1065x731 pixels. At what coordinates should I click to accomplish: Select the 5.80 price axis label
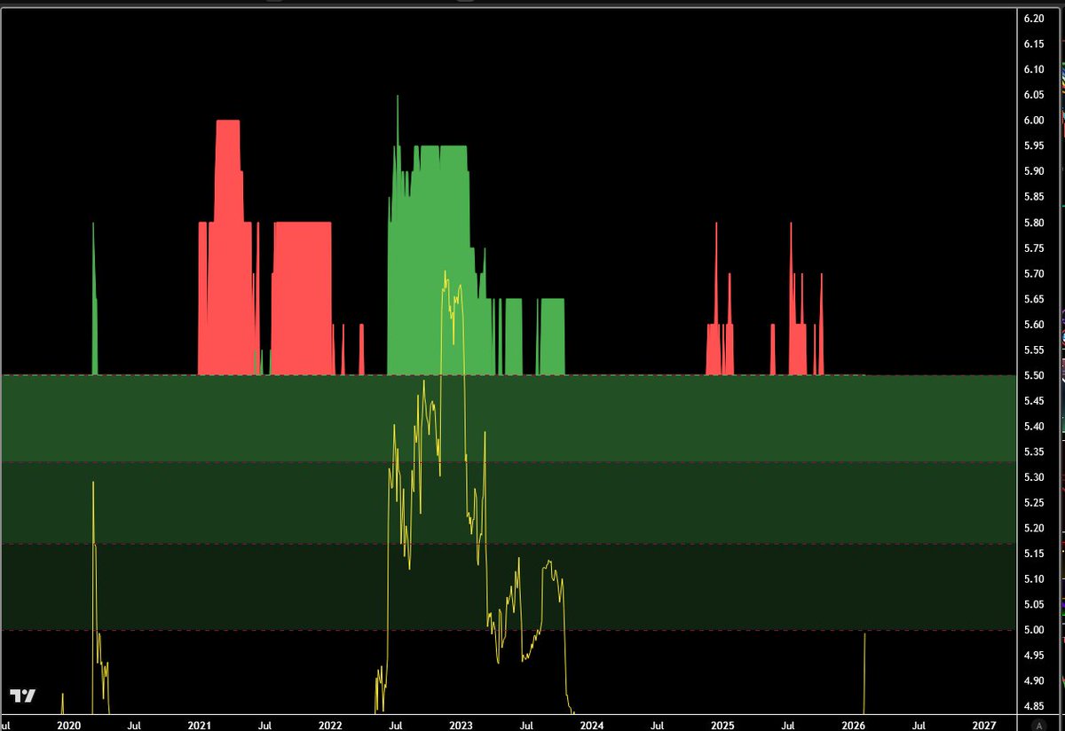(x=1032, y=223)
